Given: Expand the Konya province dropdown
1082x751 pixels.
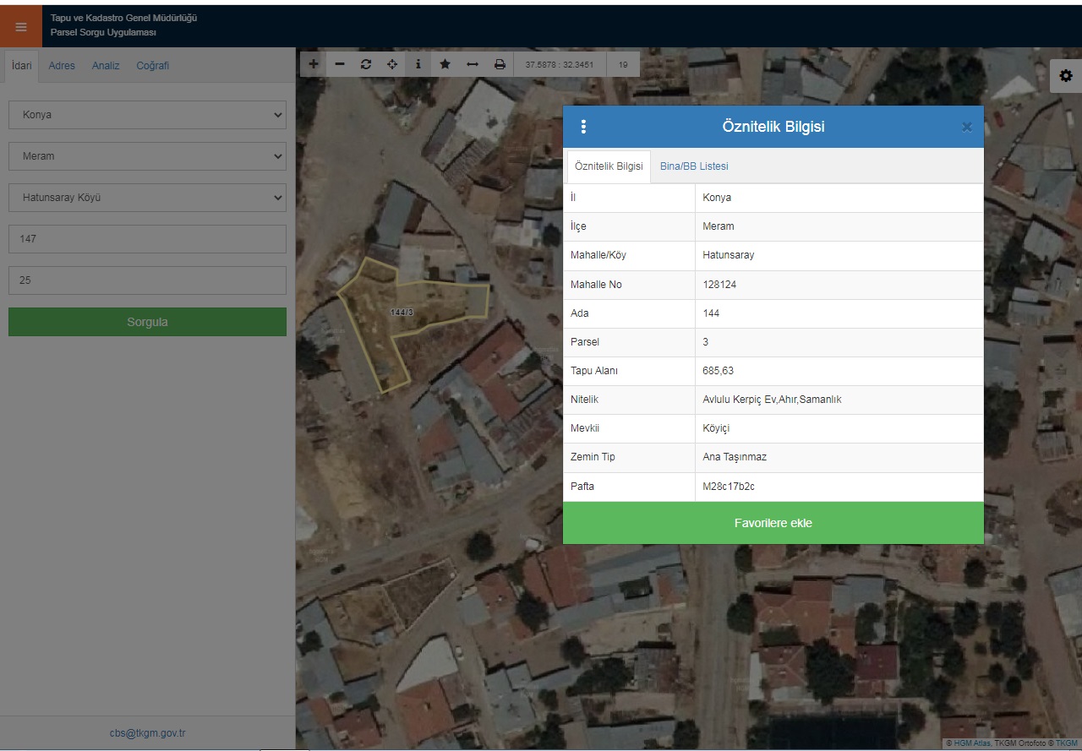Looking at the screenshot, I should [x=147, y=115].
